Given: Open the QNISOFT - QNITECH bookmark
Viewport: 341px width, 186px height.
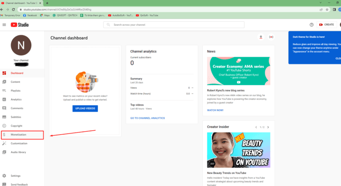Looking at the screenshot, I should pyautogui.click(x=65, y=15).
